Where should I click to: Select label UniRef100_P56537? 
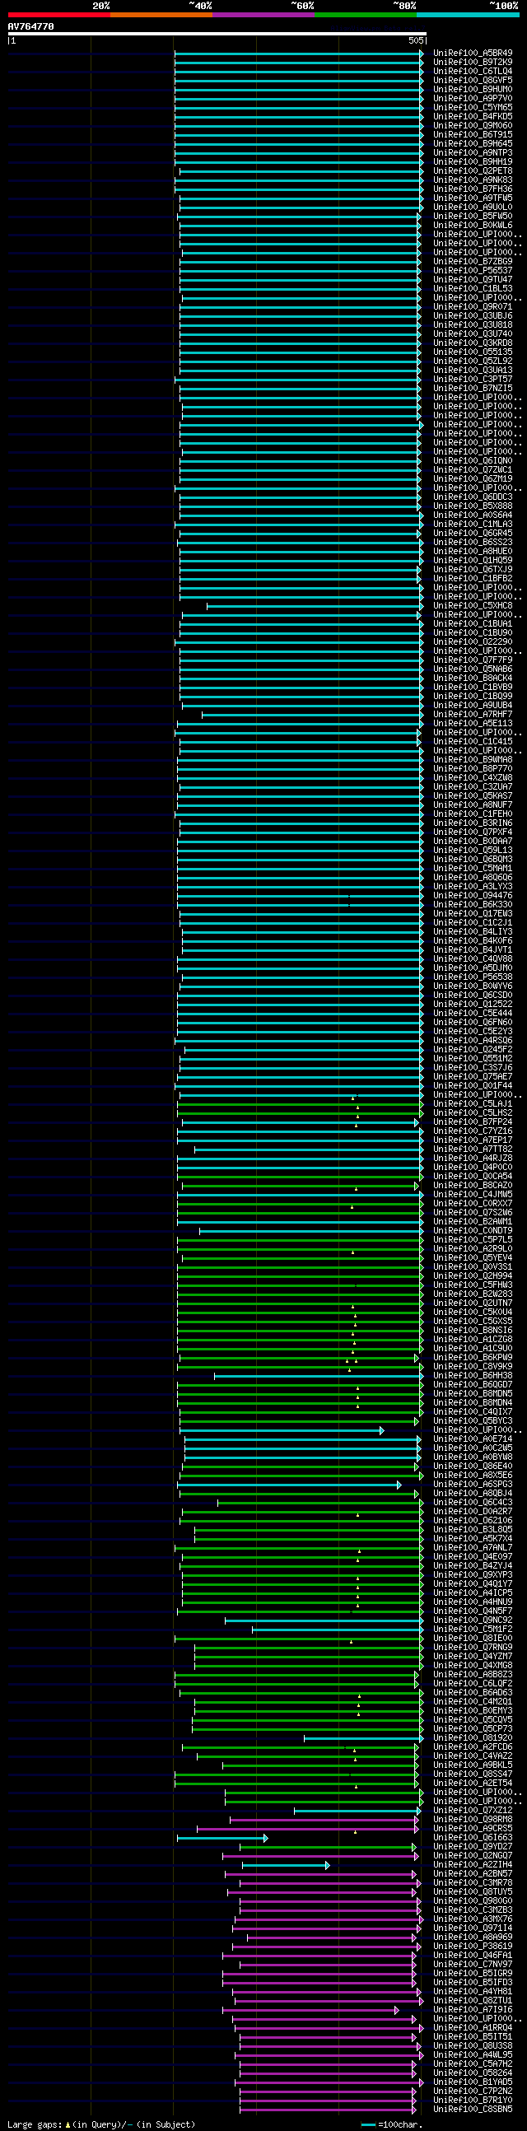click(x=473, y=271)
